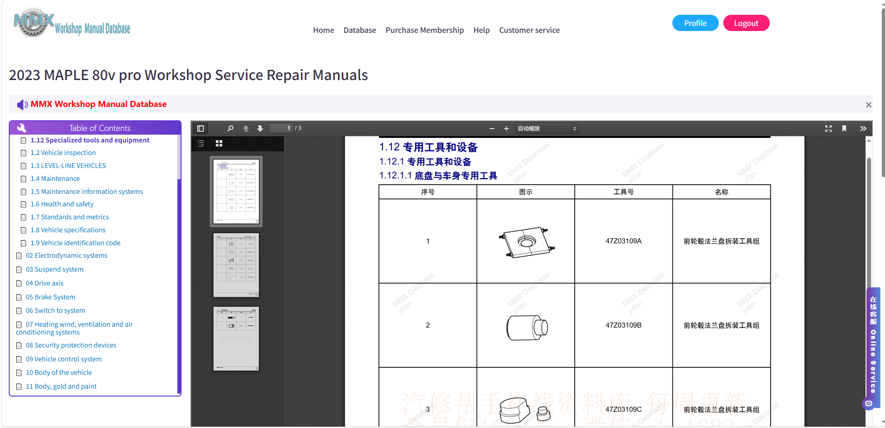Click the Logout button
This screenshot has width=885, height=428.
click(746, 23)
